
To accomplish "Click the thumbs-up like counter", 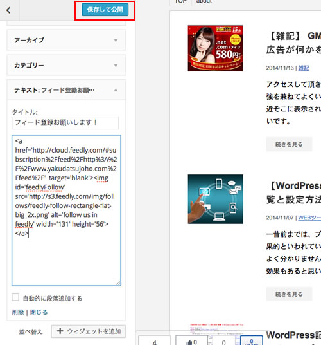I will [191, 340].
